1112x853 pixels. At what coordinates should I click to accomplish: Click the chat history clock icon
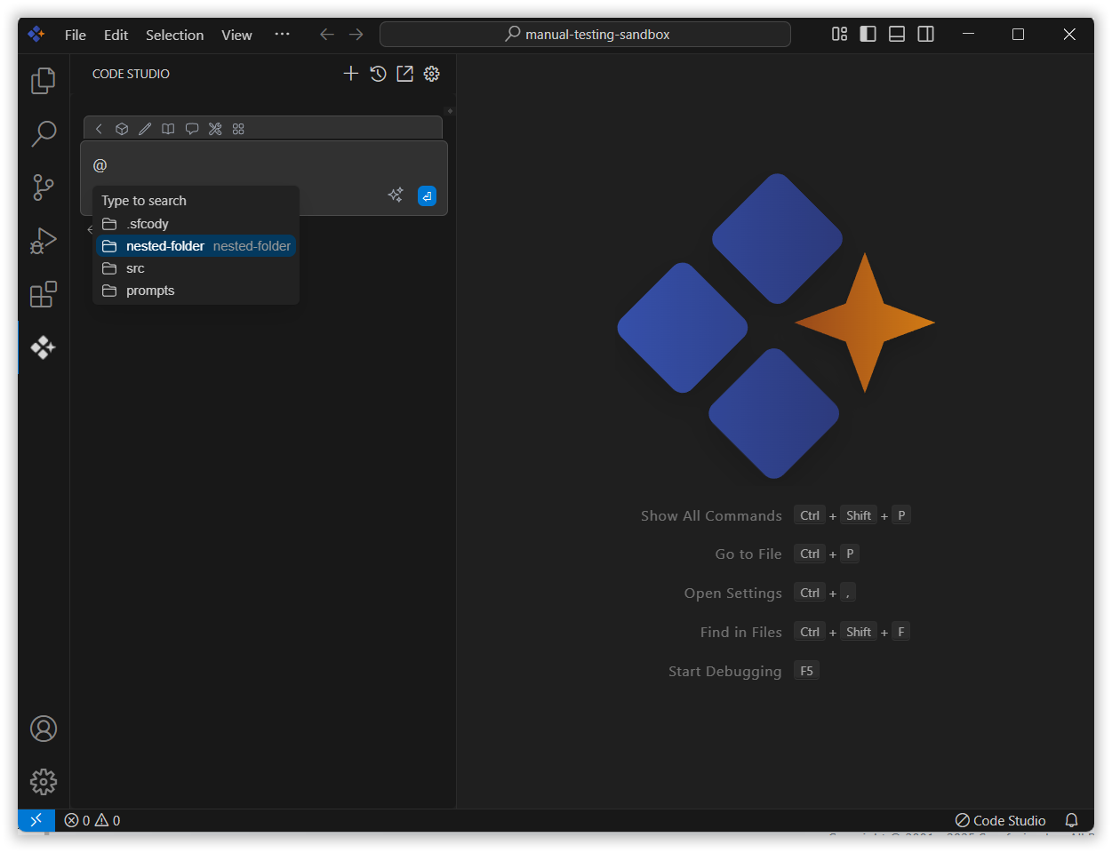click(x=378, y=74)
